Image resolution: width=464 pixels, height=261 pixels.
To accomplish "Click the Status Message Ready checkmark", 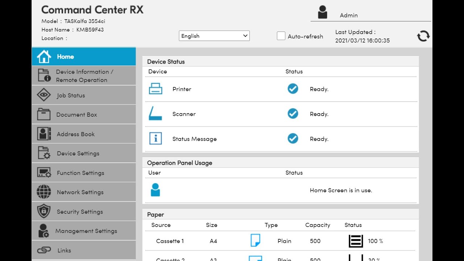I will pyautogui.click(x=293, y=138).
